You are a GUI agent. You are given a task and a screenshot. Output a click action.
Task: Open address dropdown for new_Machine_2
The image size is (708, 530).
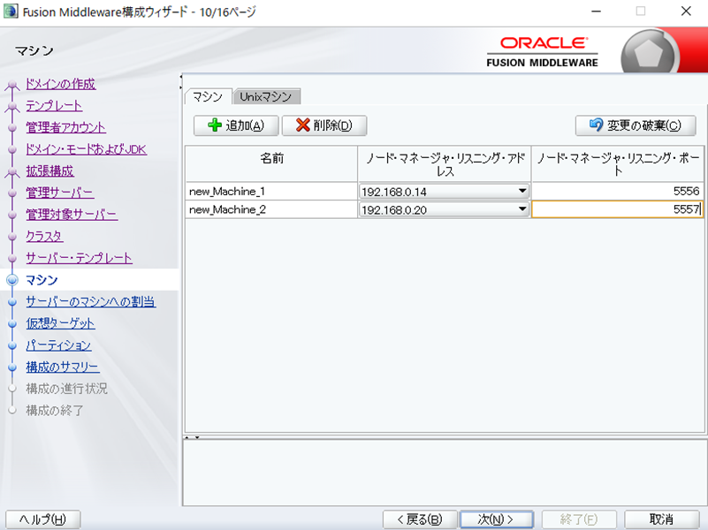(x=521, y=209)
